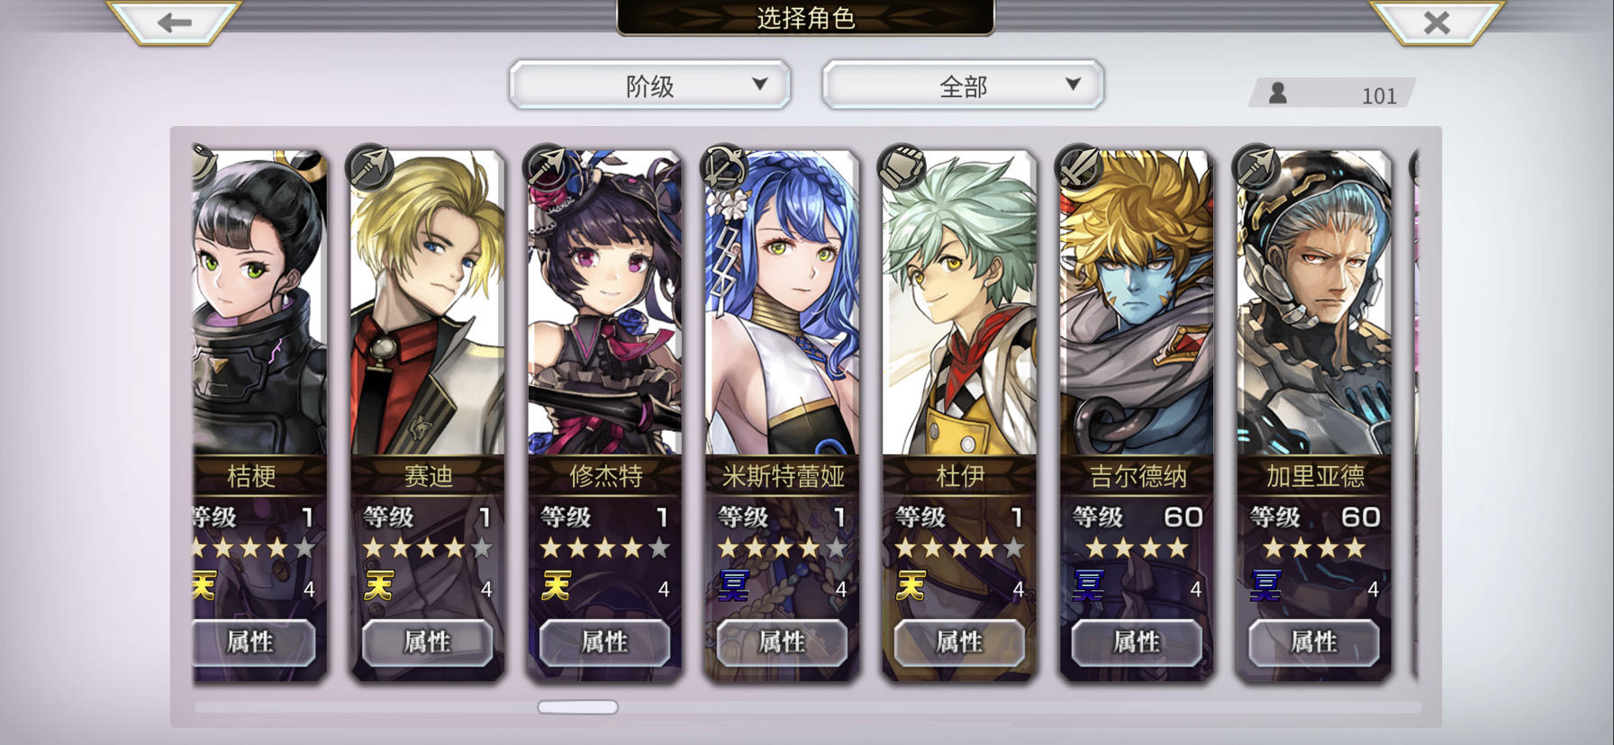This screenshot has width=1614, height=745.
Task: Select the 桔梗 character portrait
Action: (x=259, y=304)
